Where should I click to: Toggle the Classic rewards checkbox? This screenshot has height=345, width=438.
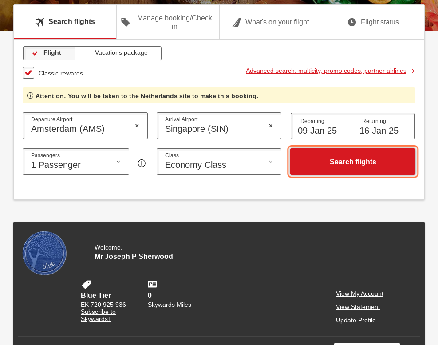pos(28,73)
